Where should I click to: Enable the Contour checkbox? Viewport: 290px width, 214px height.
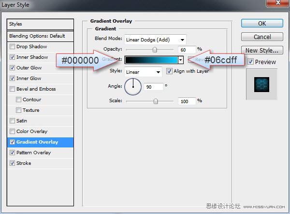pos(18,100)
